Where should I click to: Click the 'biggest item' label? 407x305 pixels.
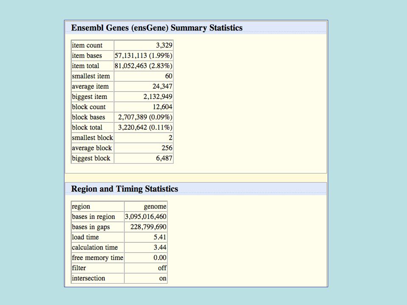89,97
